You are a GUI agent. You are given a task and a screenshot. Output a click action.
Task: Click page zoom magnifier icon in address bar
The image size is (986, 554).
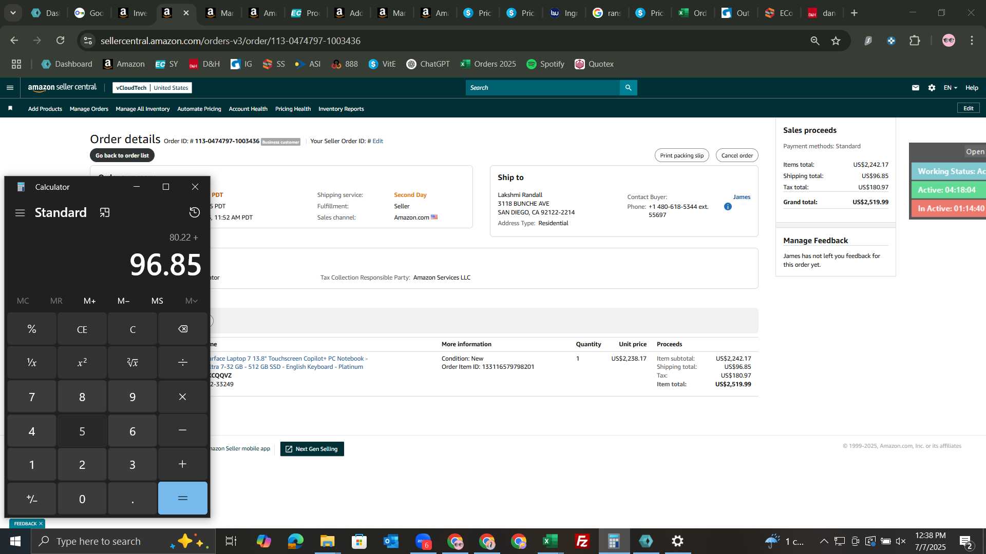(x=814, y=41)
